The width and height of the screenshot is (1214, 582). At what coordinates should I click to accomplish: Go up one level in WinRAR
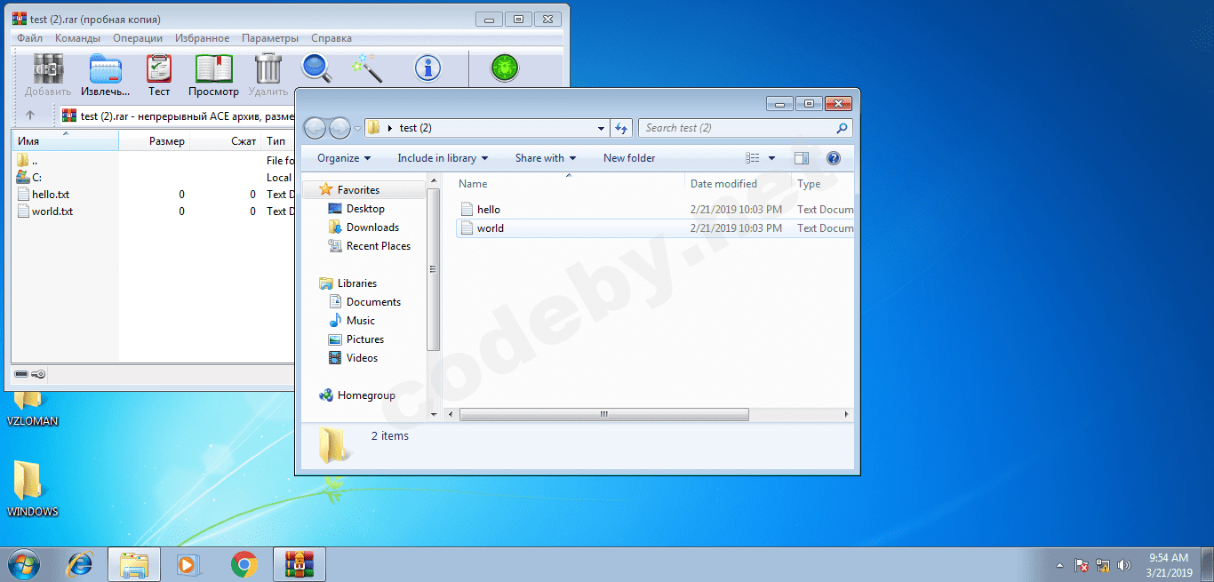pyautogui.click(x=30, y=115)
